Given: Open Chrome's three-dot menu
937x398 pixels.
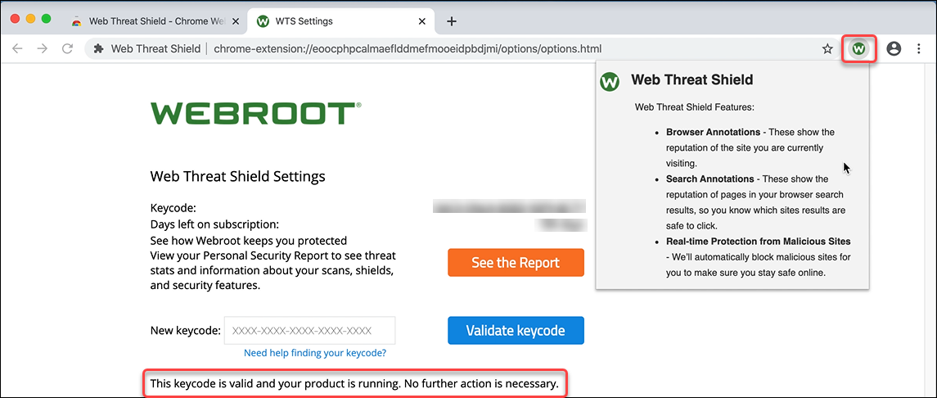Looking at the screenshot, I should 919,49.
